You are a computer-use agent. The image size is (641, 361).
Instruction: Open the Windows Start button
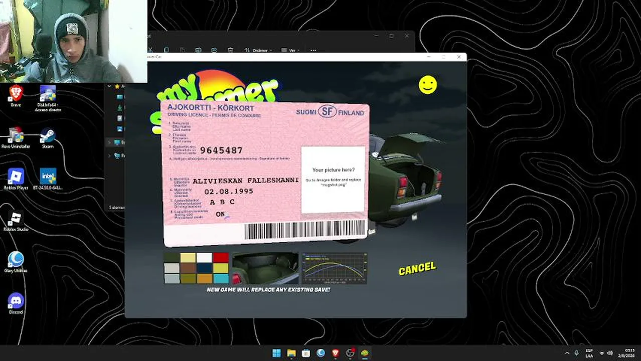[276, 353]
